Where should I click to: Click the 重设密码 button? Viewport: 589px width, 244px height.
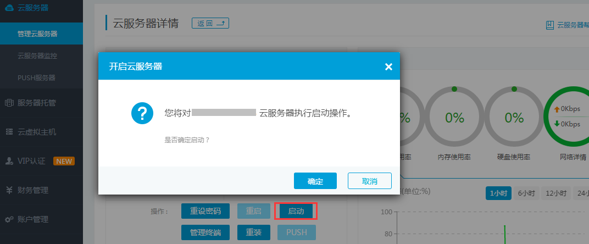[205, 211]
